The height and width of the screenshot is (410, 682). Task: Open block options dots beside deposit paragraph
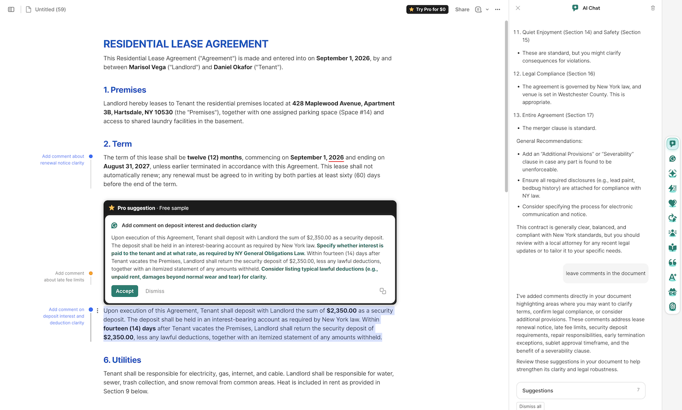pos(97,310)
